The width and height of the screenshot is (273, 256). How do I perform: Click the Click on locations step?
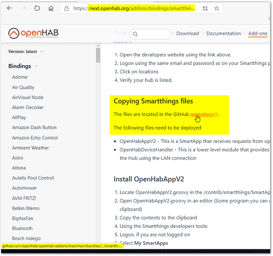click(139, 72)
